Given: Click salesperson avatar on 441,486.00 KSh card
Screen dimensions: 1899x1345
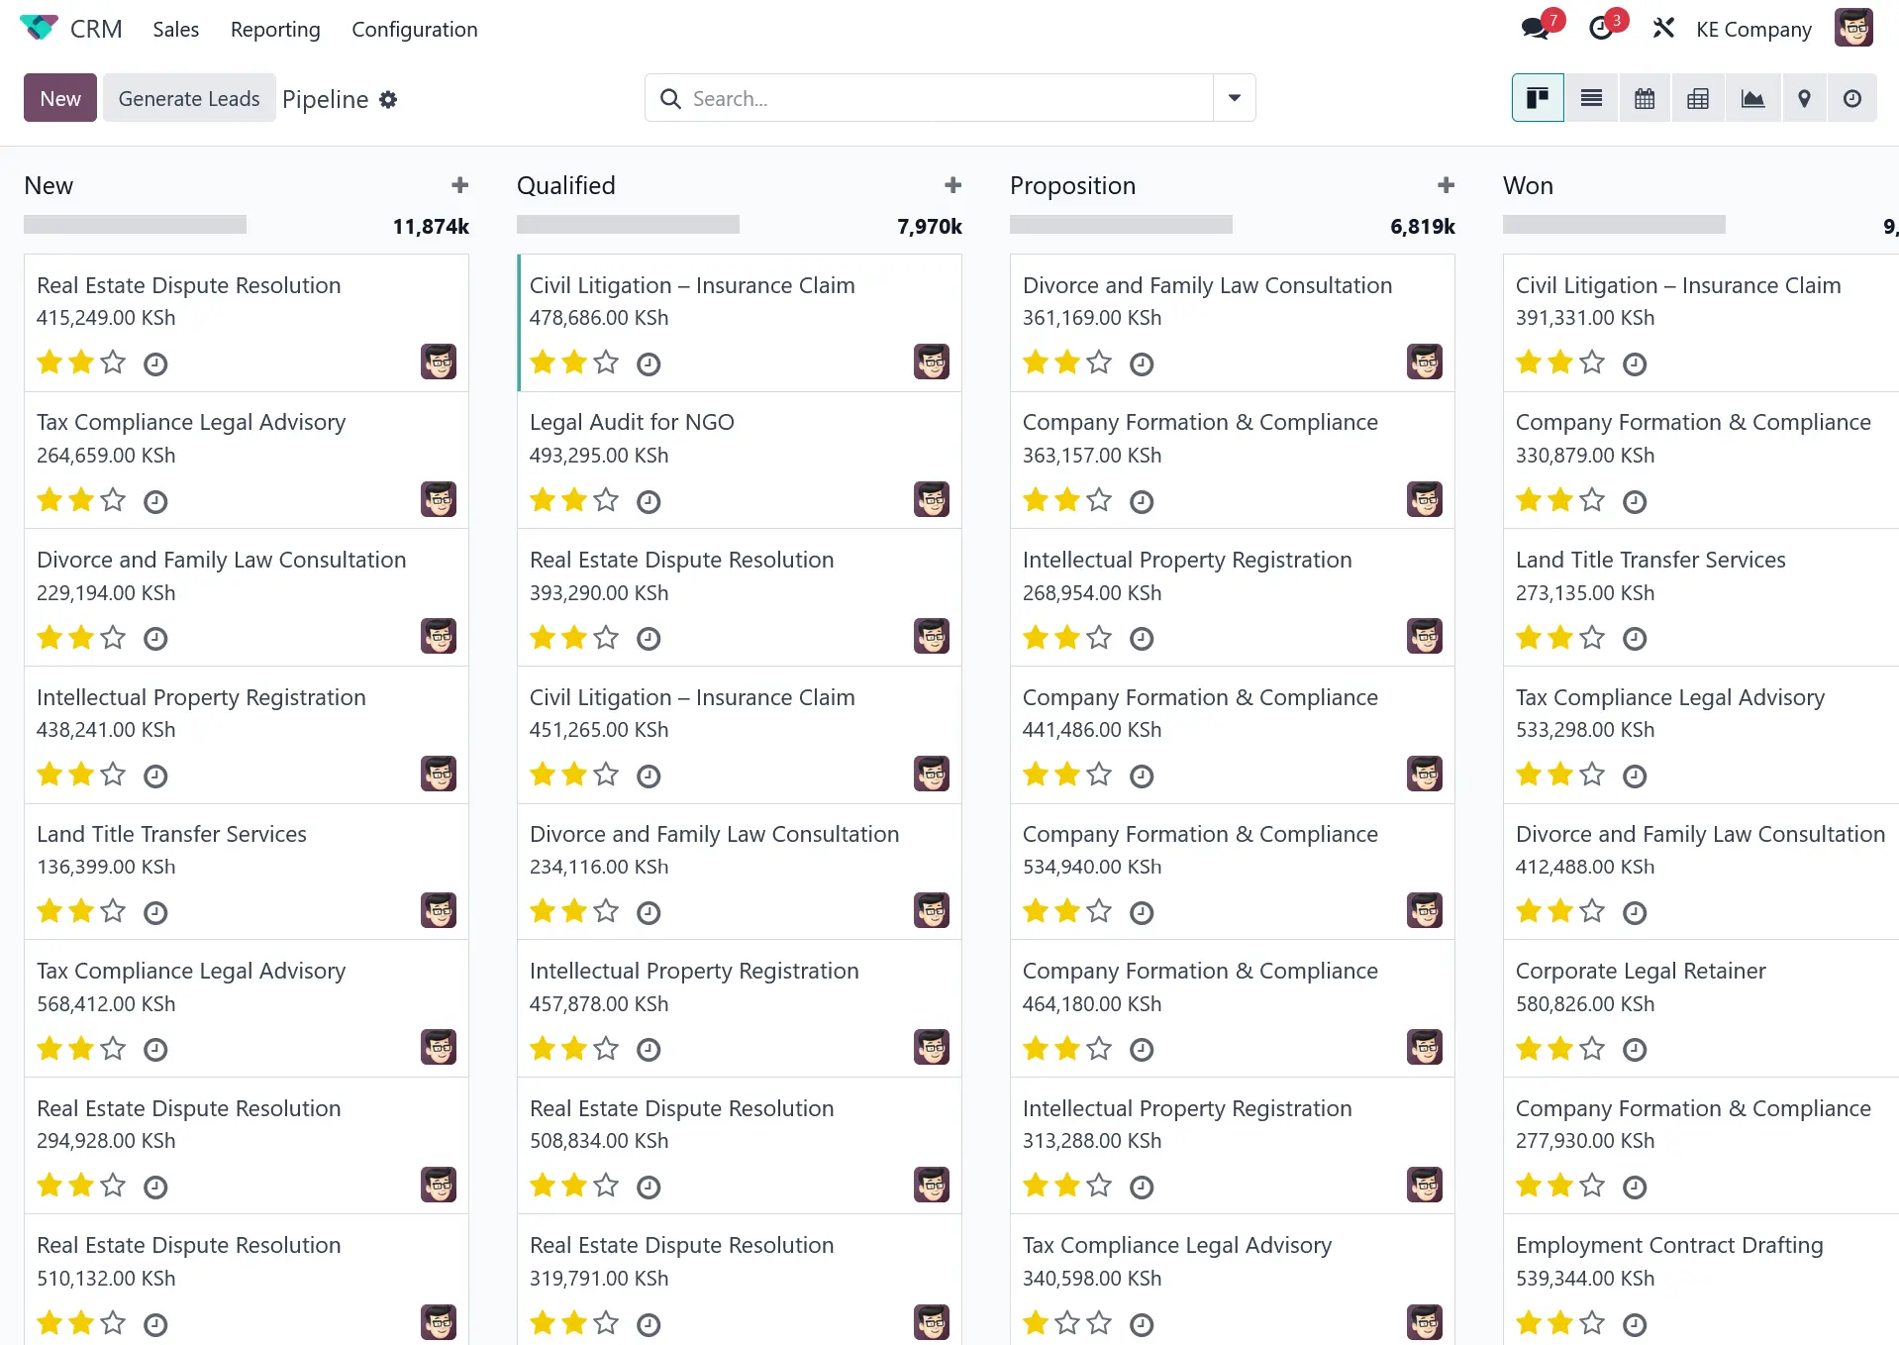Looking at the screenshot, I should [1425, 774].
